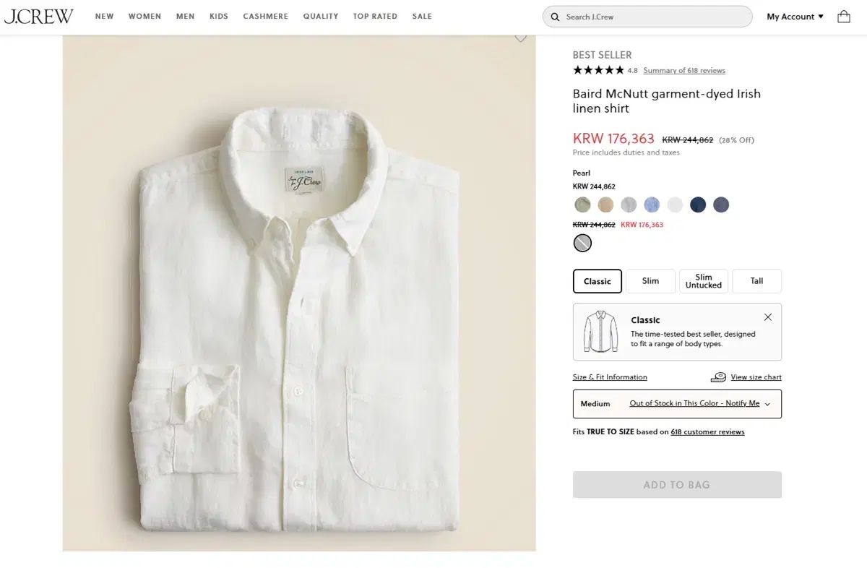Select the navy color swatch
Screen dimensions: 867x568
click(698, 205)
